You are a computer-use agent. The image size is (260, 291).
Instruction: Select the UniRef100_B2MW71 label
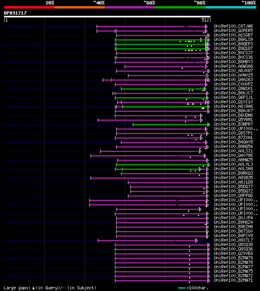click(x=233, y=280)
